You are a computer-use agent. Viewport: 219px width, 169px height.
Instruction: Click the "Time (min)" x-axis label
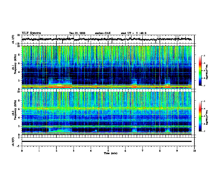pos(111,153)
